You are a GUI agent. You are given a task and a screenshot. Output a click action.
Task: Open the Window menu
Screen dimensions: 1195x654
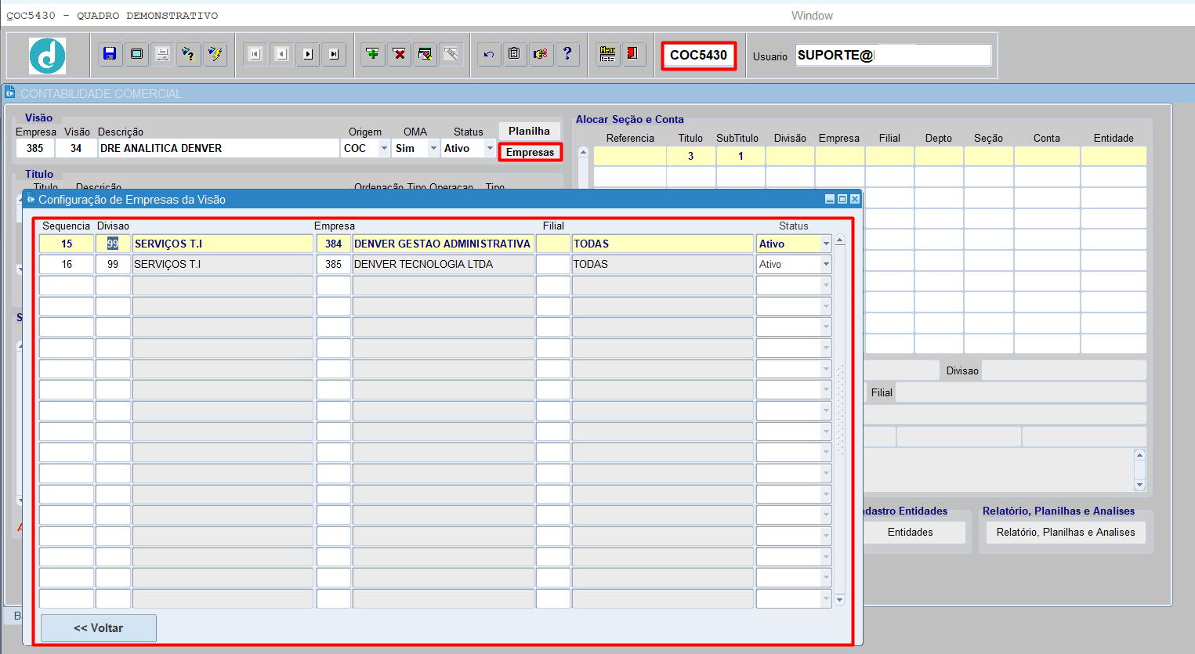(x=812, y=16)
